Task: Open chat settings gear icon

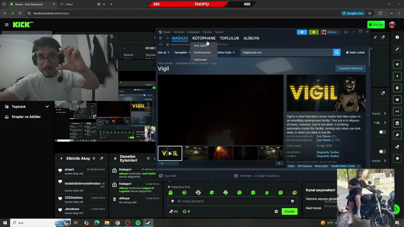Action: tap(276, 212)
